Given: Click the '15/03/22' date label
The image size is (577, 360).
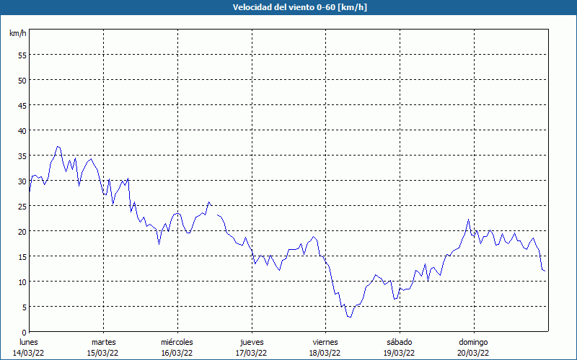Looking at the screenshot, I should [102, 353].
